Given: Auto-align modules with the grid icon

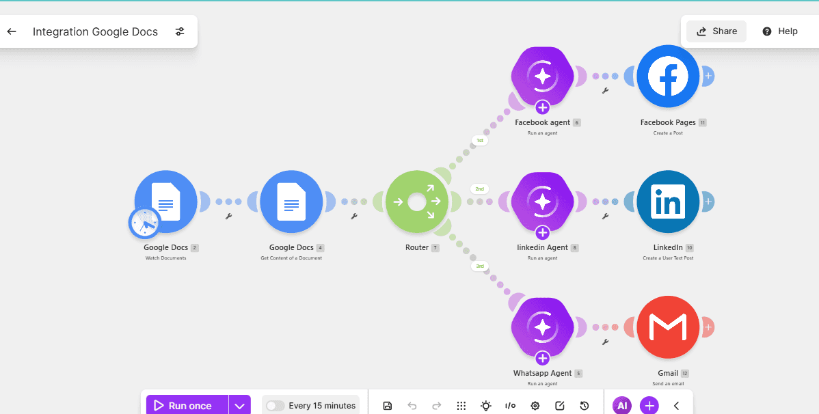Looking at the screenshot, I should (461, 406).
